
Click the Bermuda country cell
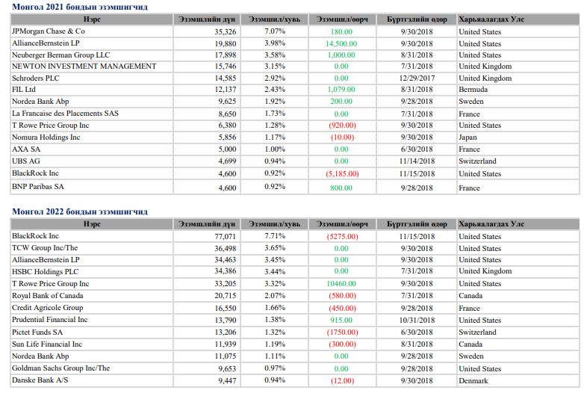pos(473,90)
